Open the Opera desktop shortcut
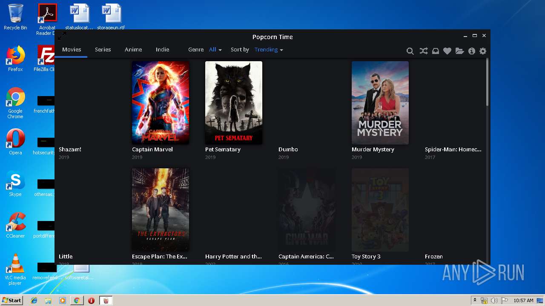Screen dimensions: 545x306 [x=15, y=142]
